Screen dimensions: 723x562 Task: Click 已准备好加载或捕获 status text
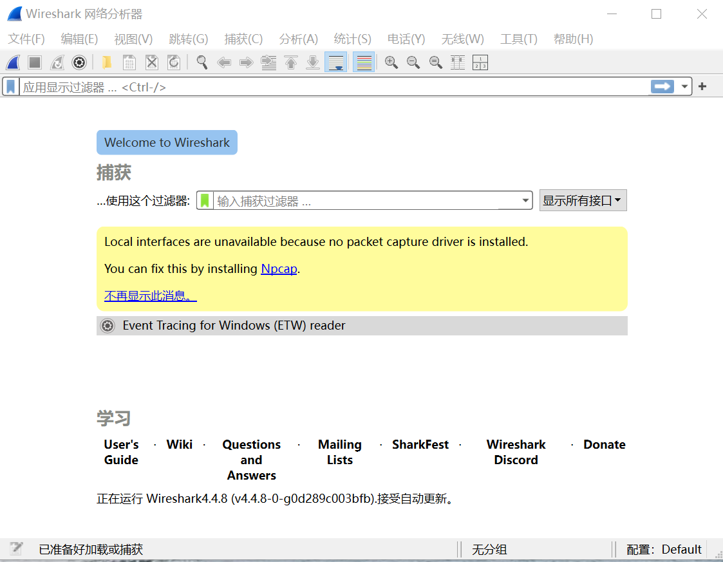point(91,550)
